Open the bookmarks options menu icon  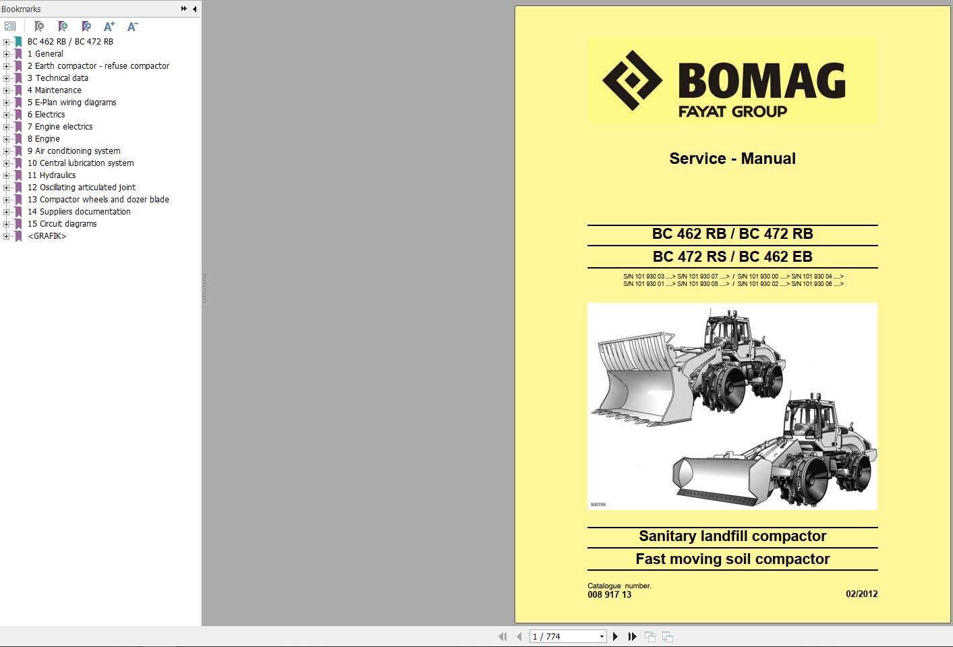pos(10,26)
